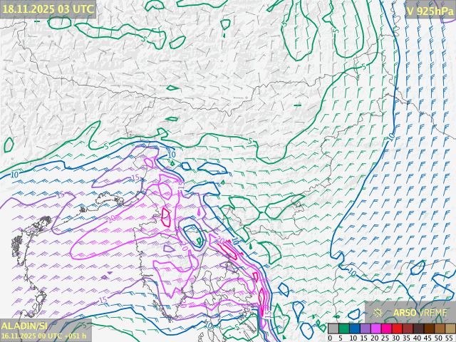The image size is (456, 342).
Task: Select the green 5 legend swatch
Action: point(343,328)
